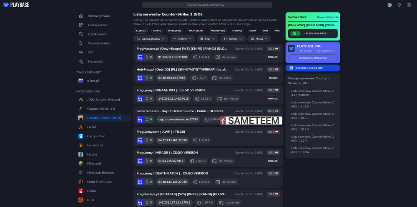The height and width of the screenshot is (207, 417).
Task: Select FiveM category icon
Action: [81, 127]
